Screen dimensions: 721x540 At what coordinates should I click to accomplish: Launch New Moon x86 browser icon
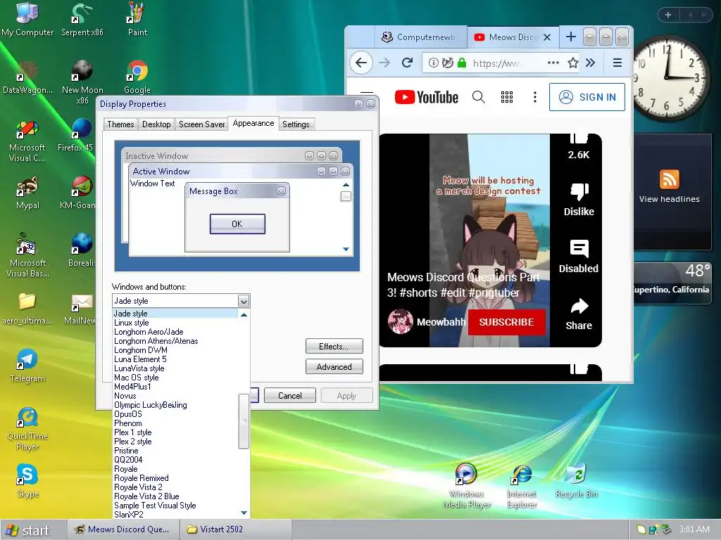[x=82, y=82]
